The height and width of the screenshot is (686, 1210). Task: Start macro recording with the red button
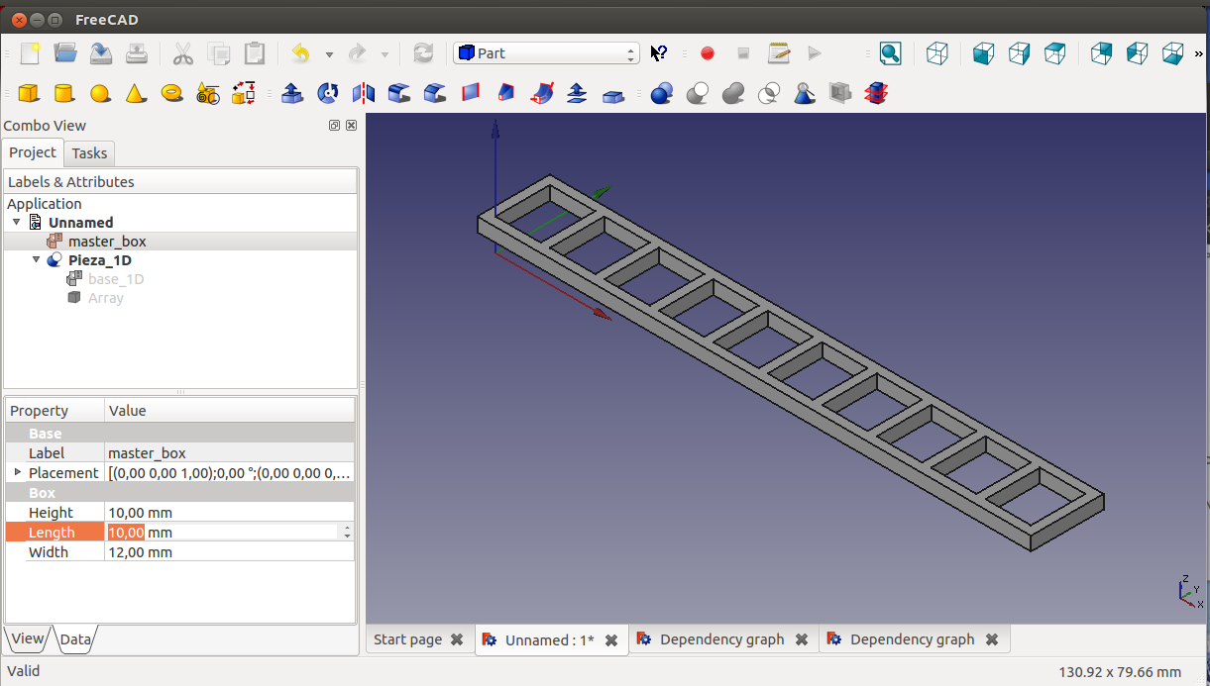point(708,53)
